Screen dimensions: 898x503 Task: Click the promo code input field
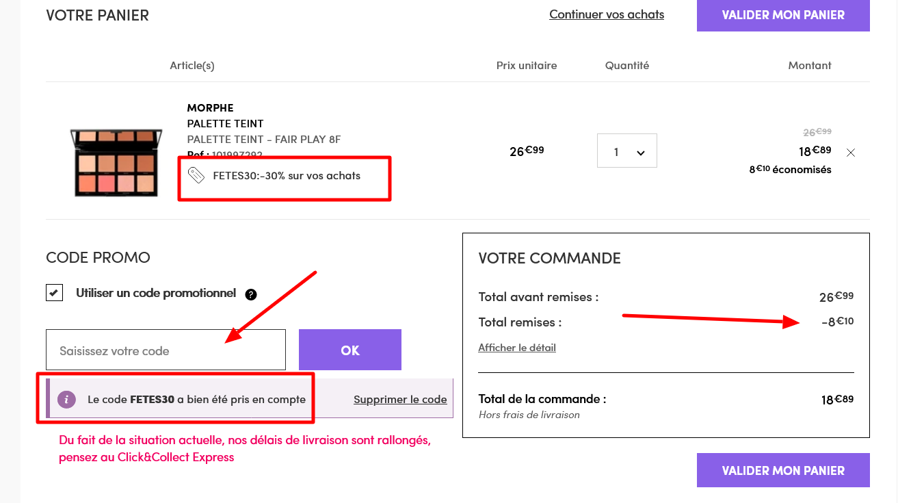166,350
